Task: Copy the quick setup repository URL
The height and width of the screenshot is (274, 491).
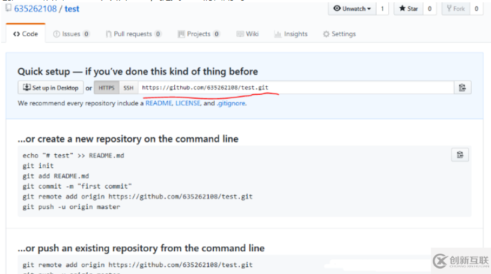Action: (x=462, y=88)
